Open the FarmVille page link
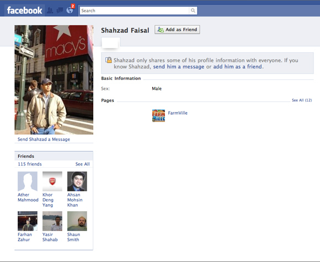Viewport: 320px width, 262px height. 178,113
